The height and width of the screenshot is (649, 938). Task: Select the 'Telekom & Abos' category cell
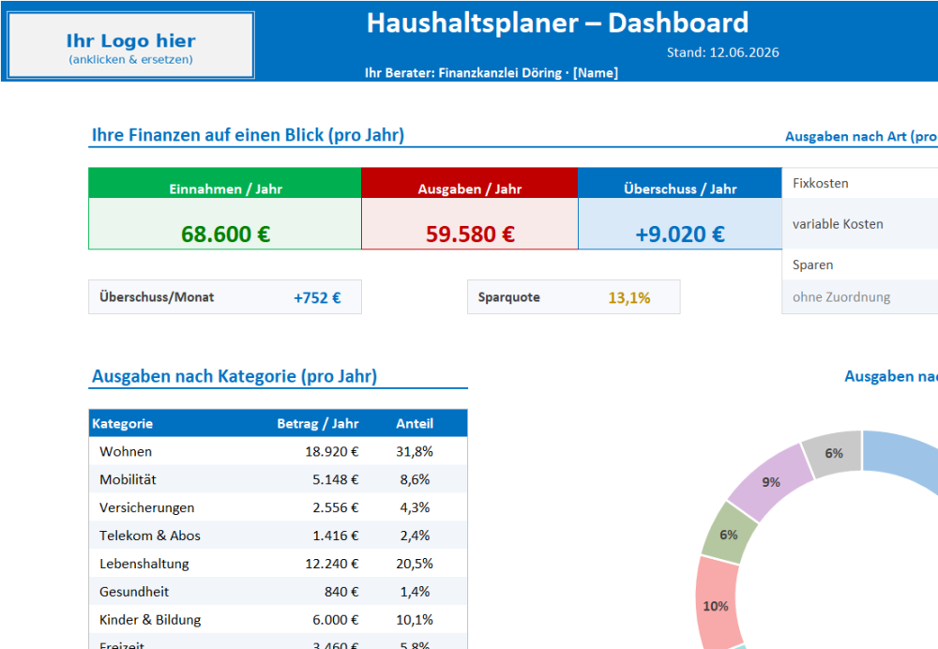coord(149,536)
